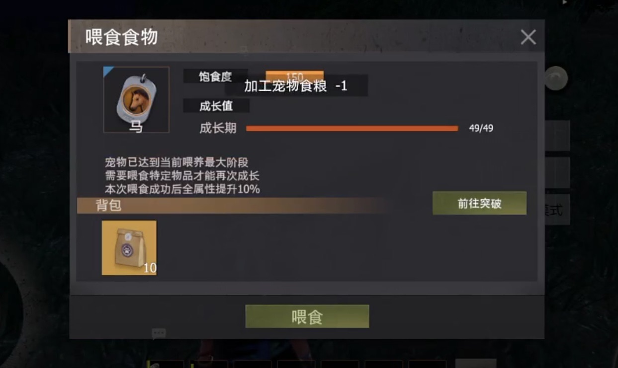Click the 成长期 growth progress bar
Image resolution: width=618 pixels, height=368 pixels.
(x=352, y=129)
